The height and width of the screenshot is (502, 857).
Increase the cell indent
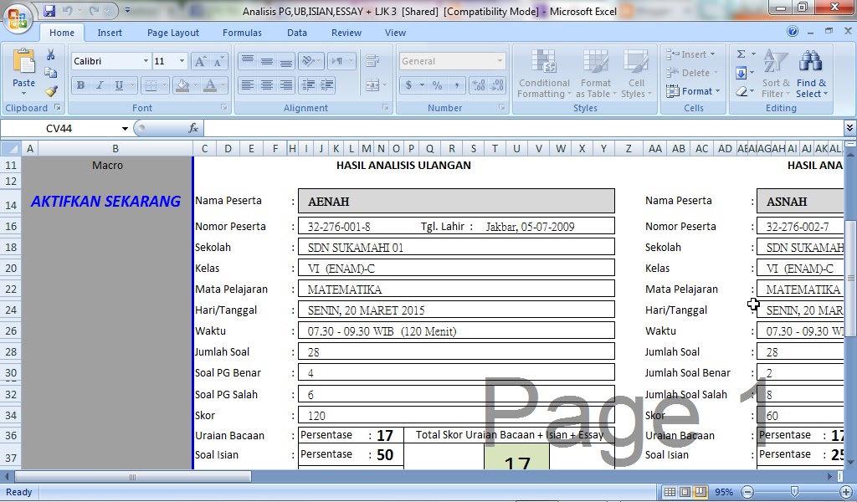click(x=327, y=85)
